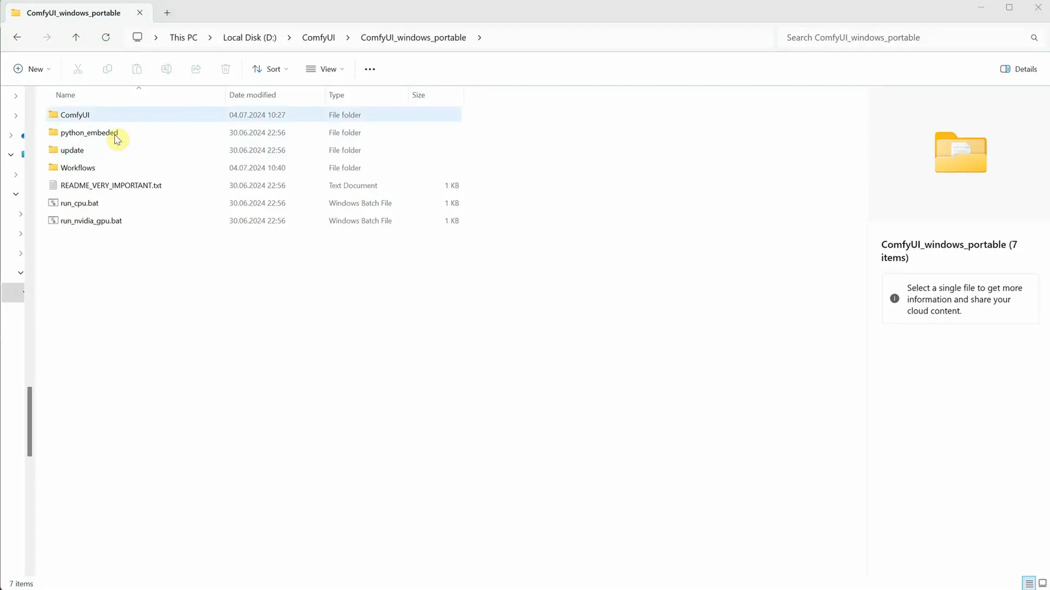Click the Share icon in toolbar
The height and width of the screenshot is (590, 1050).
(196, 69)
